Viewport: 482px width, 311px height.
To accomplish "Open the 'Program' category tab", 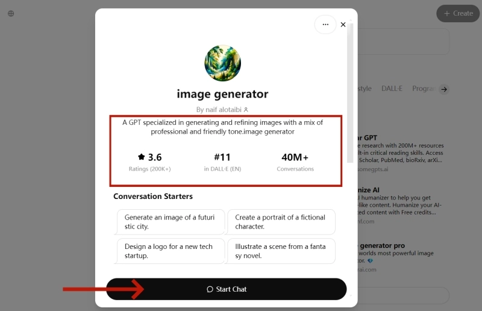I will pos(424,89).
